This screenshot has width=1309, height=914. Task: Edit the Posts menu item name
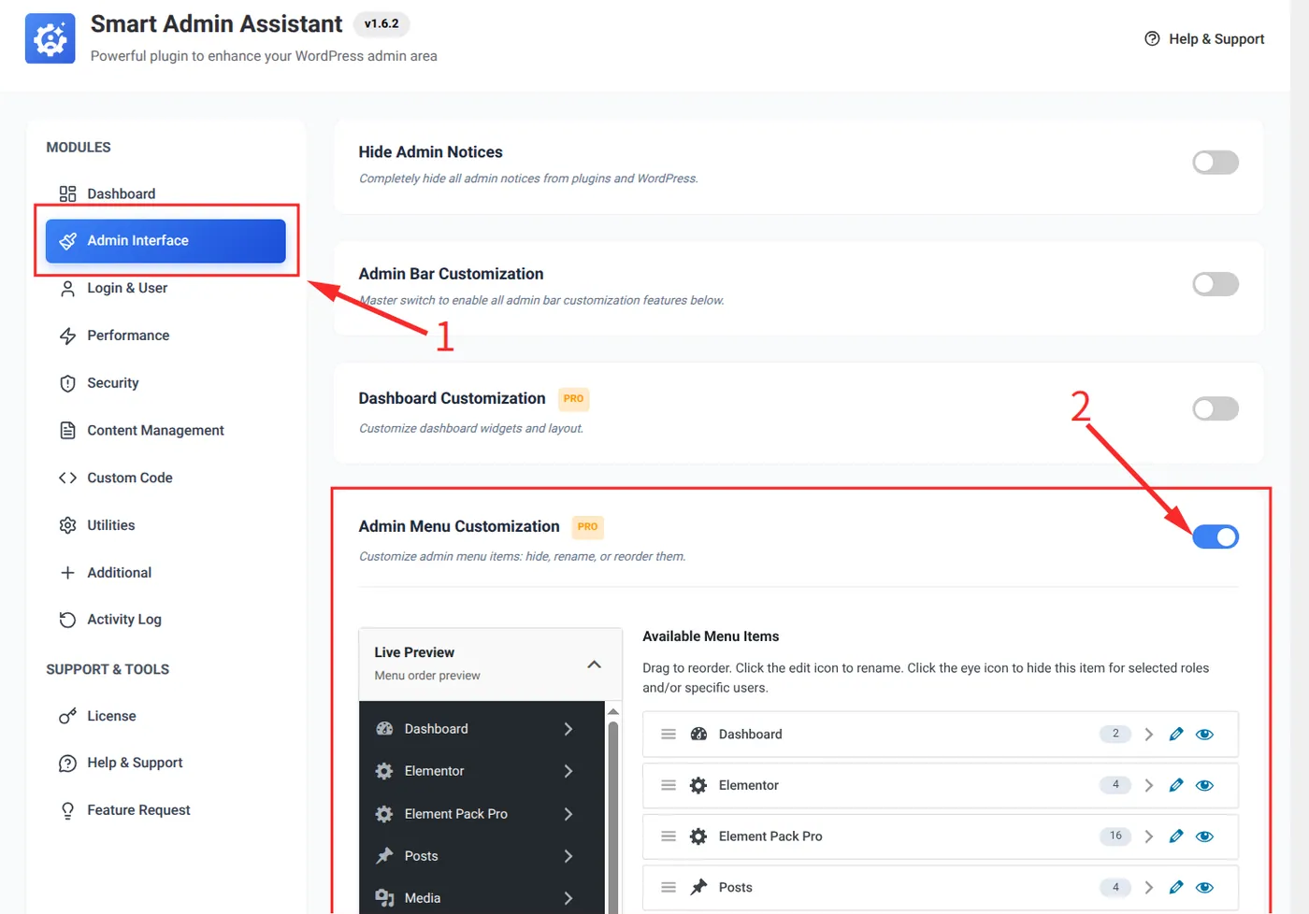pos(1176,887)
